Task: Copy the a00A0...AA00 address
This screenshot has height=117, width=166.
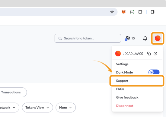Action: click(x=149, y=54)
